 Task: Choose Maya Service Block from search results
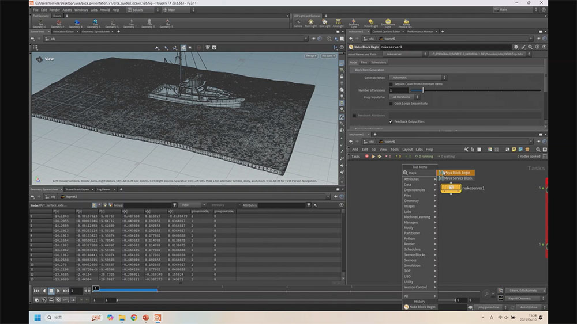coord(456,178)
